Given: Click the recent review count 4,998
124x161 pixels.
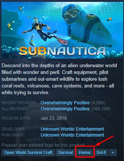Looking at the screenshot, I should tap(98, 103).
